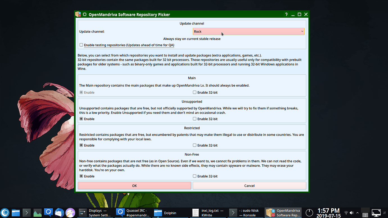Click the title bar question mark help icon
The image size is (388, 218).
(x=286, y=14)
